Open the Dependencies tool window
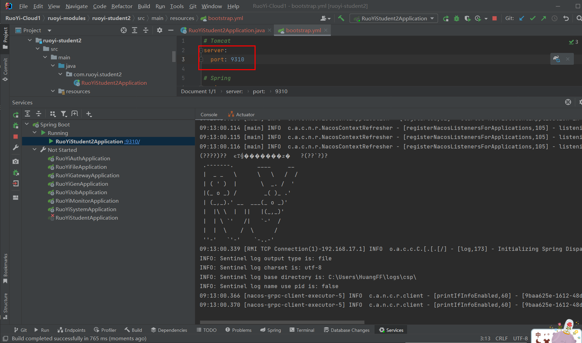The height and width of the screenshot is (343, 582). click(169, 330)
